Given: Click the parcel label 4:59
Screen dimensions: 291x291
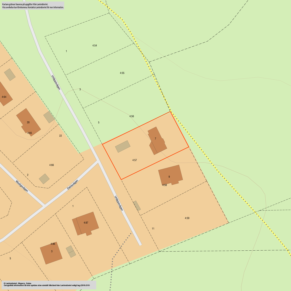Looking at the screenshot, I should pos(187,218).
